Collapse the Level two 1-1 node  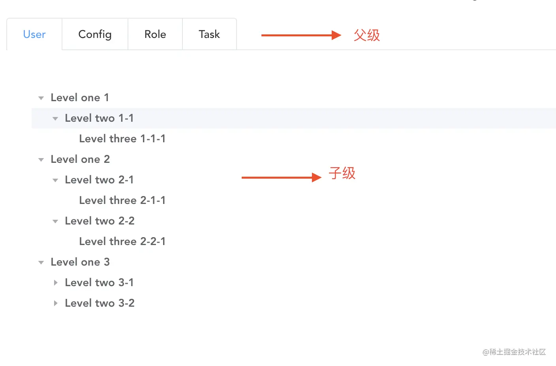(x=55, y=118)
